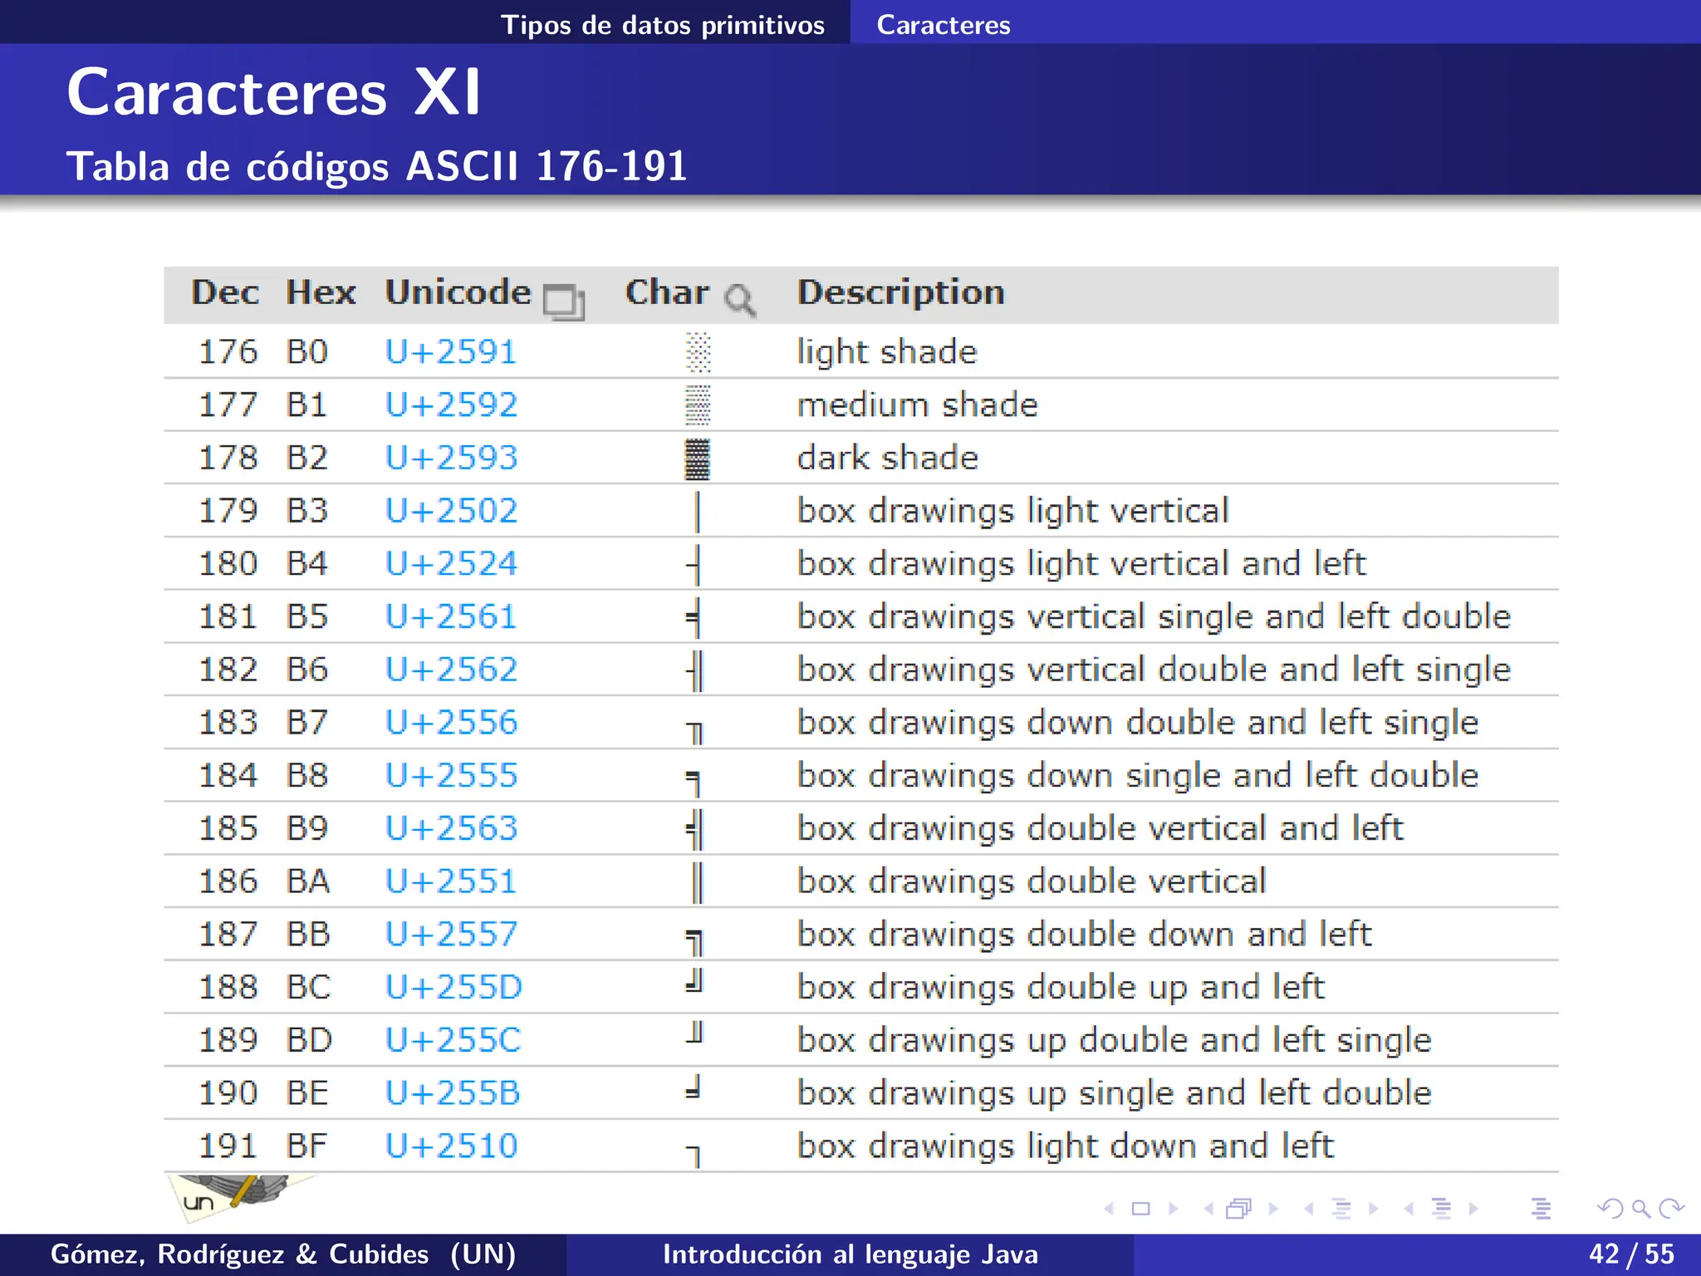The height and width of the screenshot is (1276, 1701).
Task: Open the U+2555 Unicode link
Action: pyautogui.click(x=451, y=775)
